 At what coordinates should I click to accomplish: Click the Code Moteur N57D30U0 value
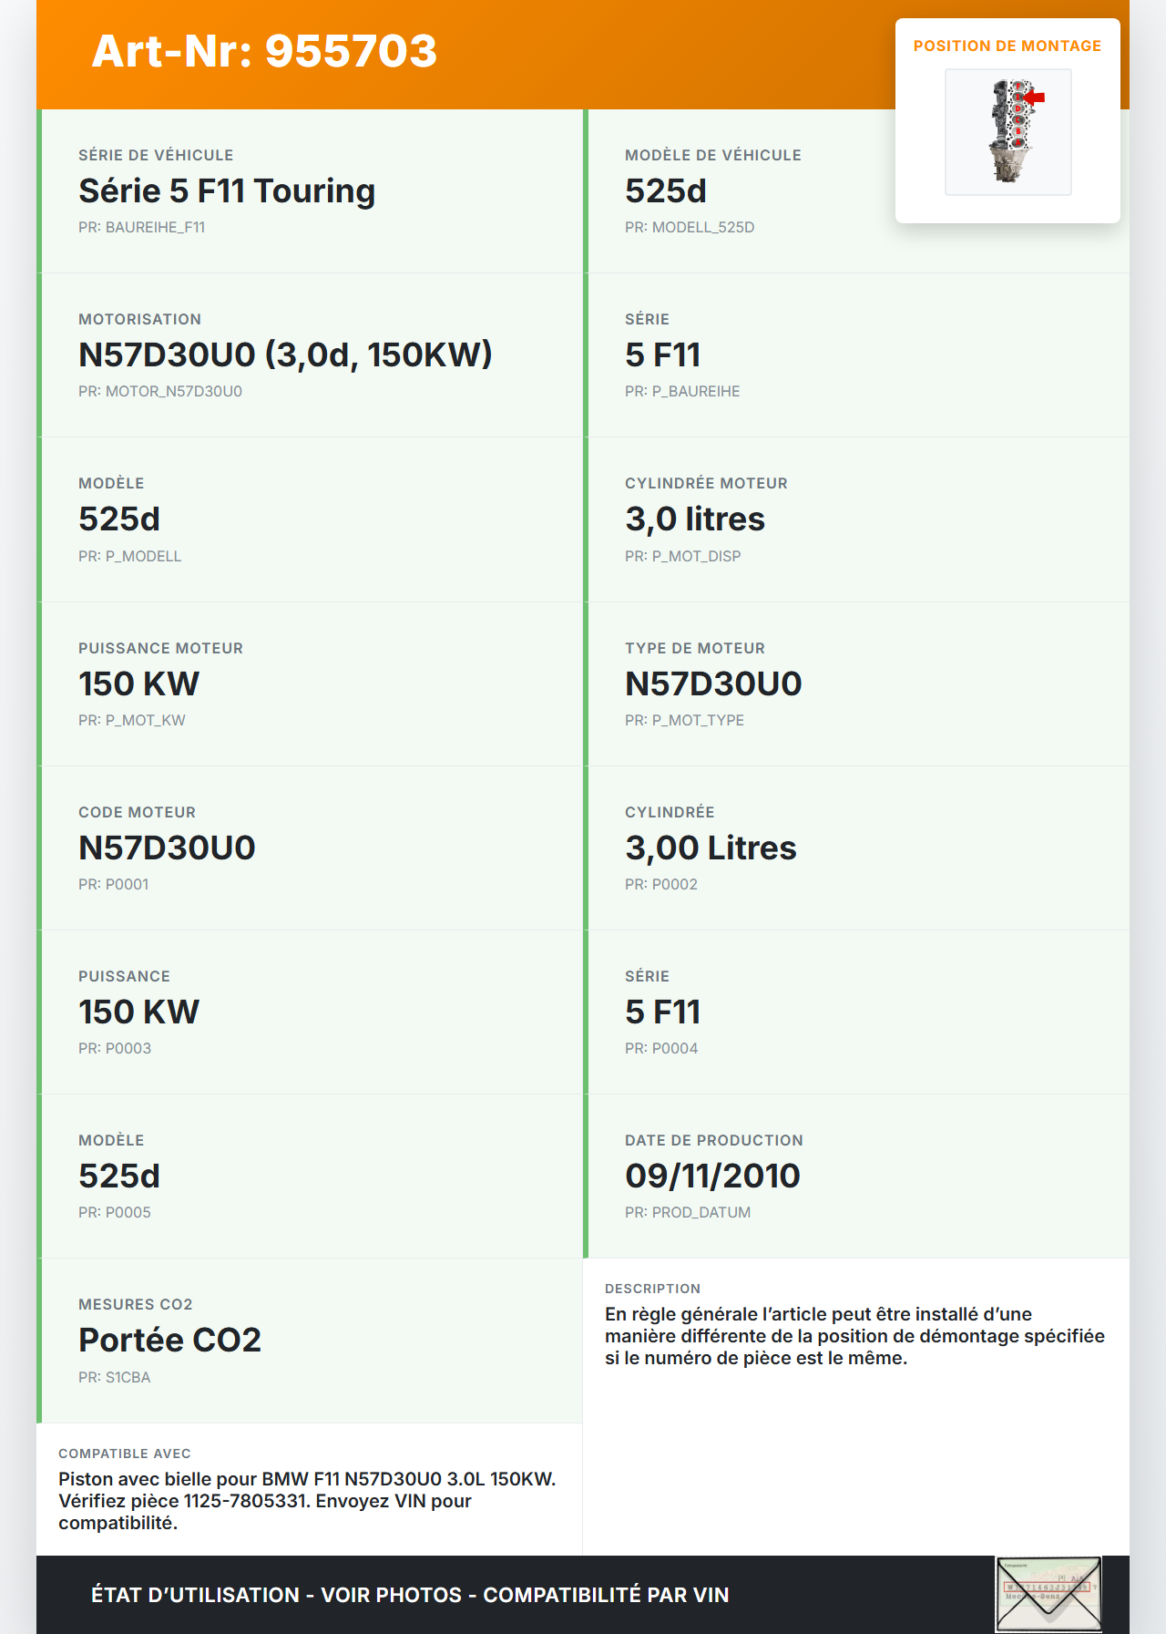167,848
